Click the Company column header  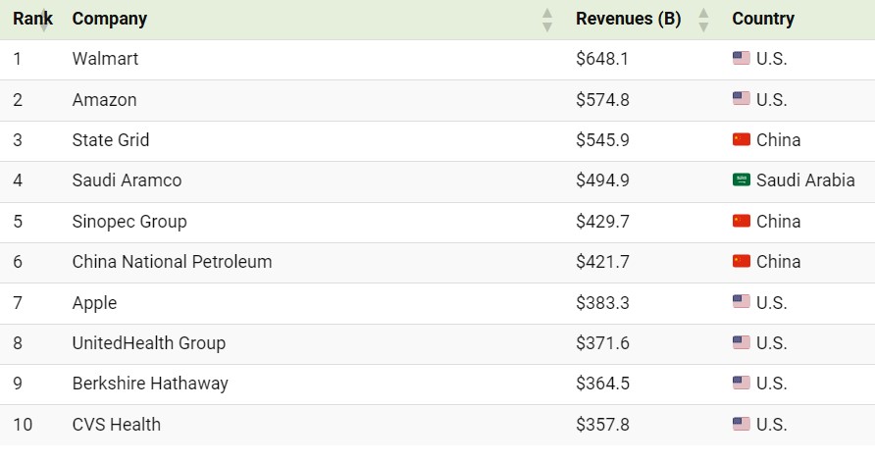click(x=110, y=19)
